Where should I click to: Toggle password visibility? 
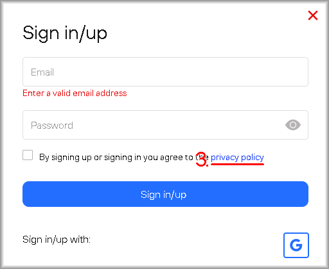click(293, 125)
